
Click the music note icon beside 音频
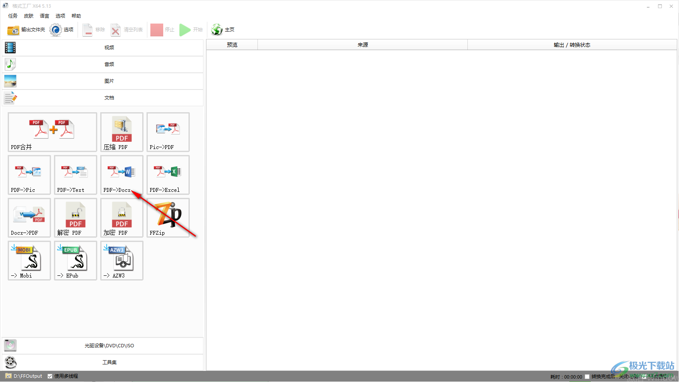(10, 64)
